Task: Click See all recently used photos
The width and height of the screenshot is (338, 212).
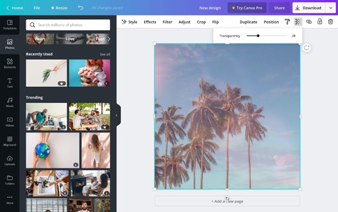Action: tap(105, 54)
